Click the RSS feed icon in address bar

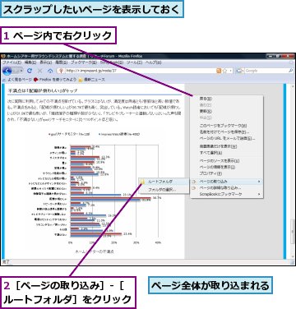(x=219, y=71)
